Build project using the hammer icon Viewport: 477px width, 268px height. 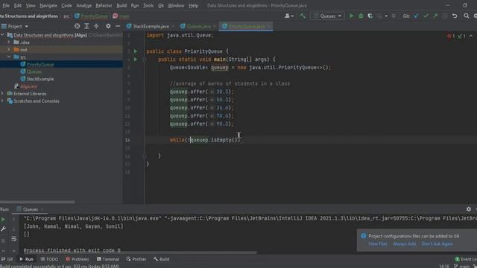pyautogui.click(x=303, y=16)
